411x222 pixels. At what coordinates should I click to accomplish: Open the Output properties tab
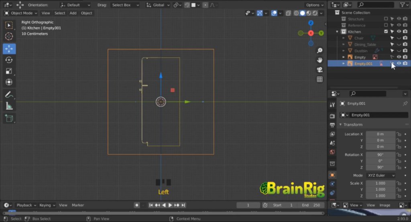click(332, 125)
